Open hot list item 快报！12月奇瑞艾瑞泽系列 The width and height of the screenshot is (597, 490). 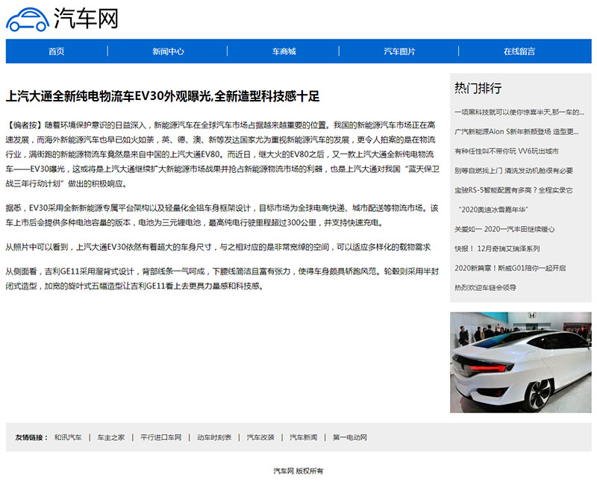point(497,248)
